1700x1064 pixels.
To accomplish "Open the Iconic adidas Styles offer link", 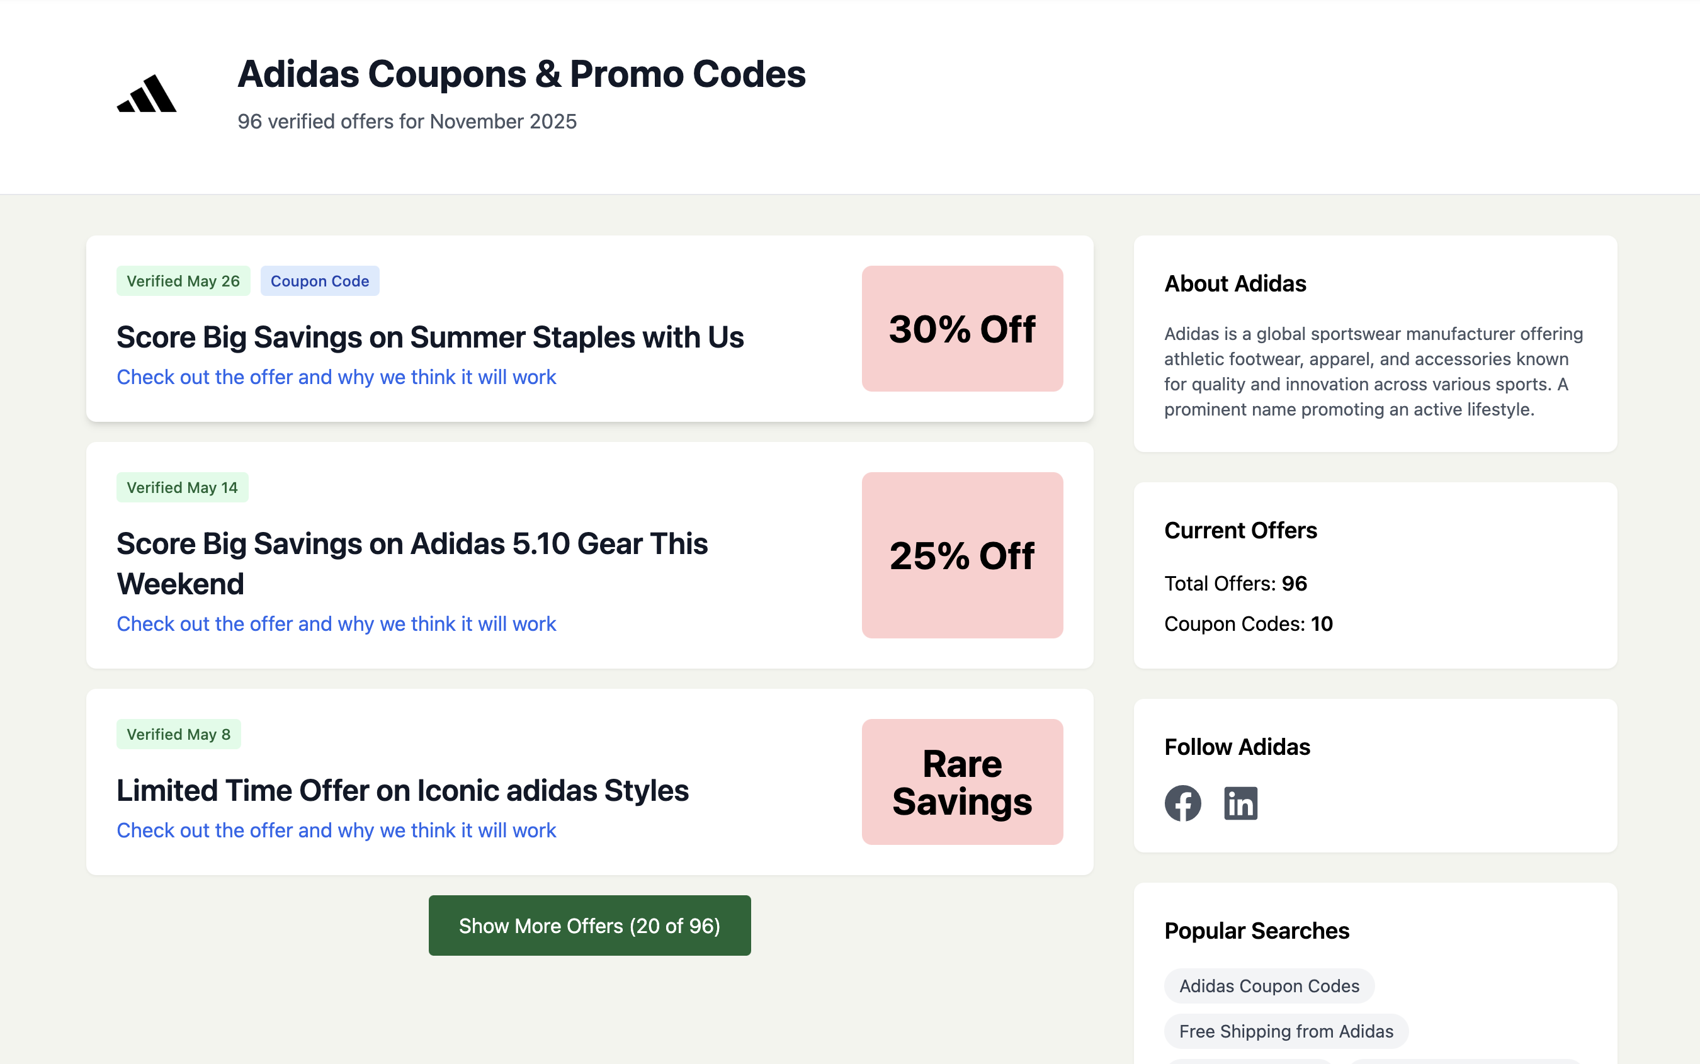I will (x=336, y=830).
